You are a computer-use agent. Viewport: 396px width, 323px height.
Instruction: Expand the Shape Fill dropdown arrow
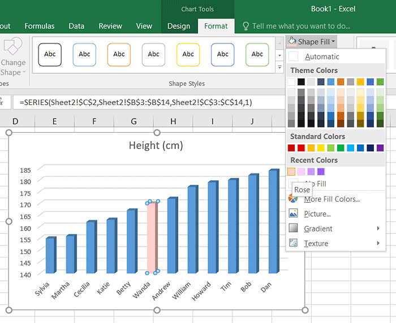point(334,42)
